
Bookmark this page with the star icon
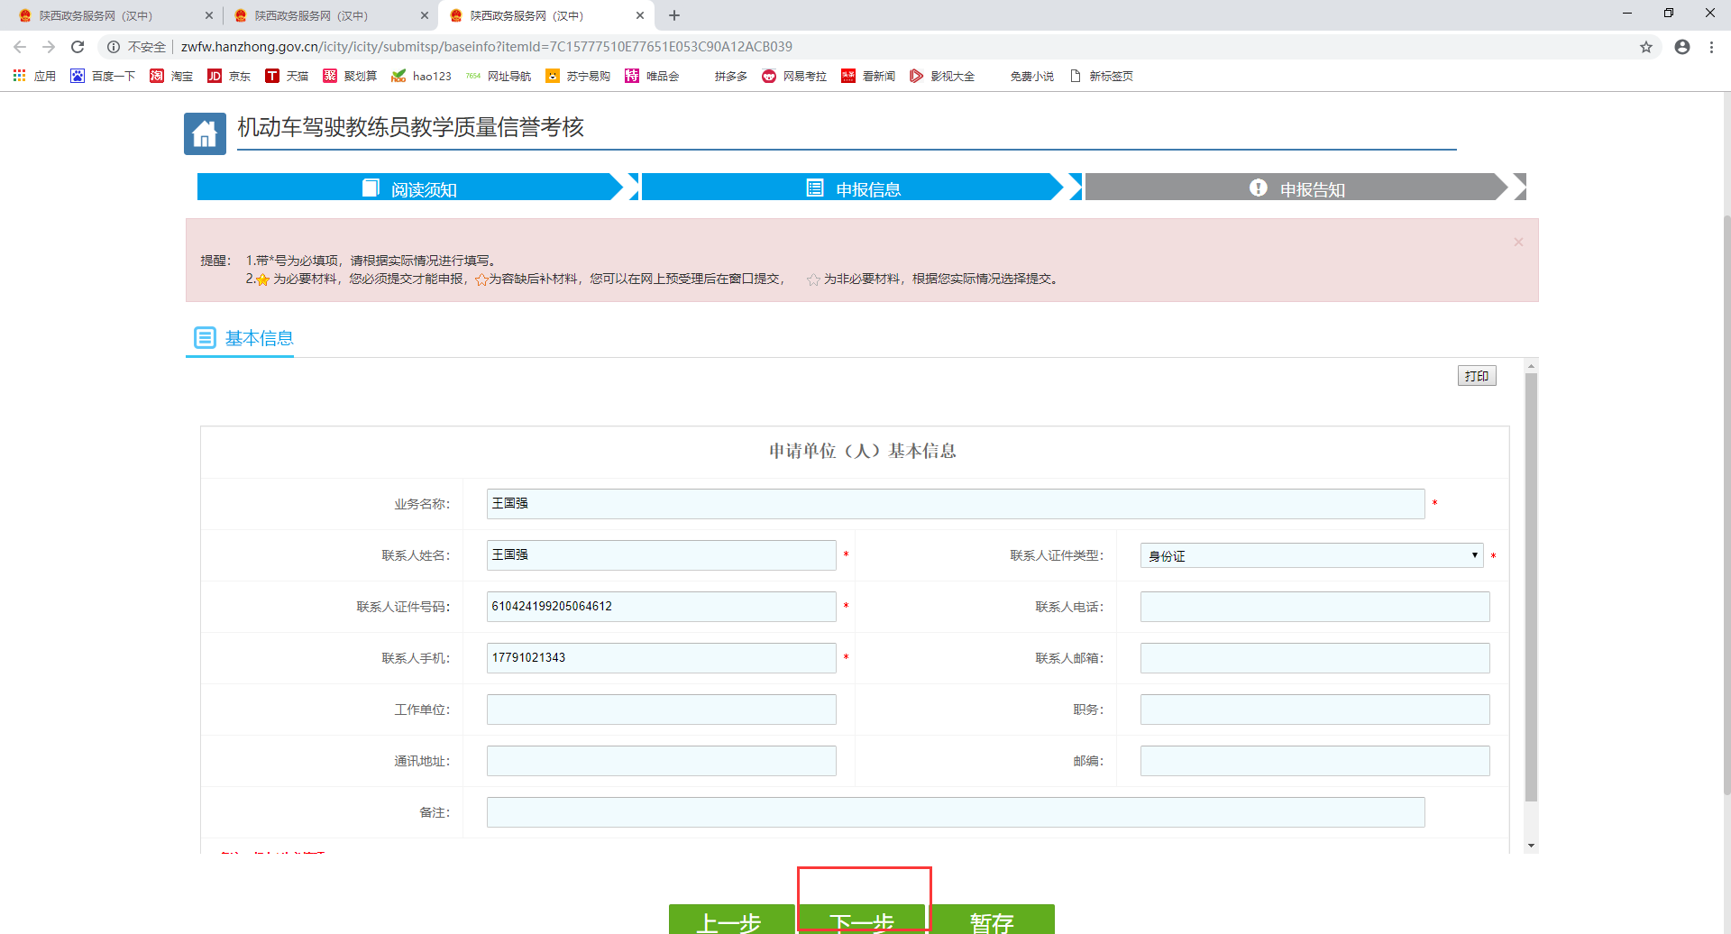[1645, 47]
